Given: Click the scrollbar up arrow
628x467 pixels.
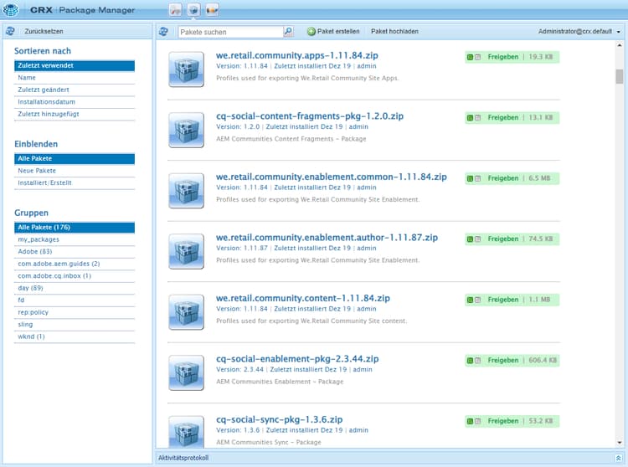Looking at the screenshot, I should 620,45.
